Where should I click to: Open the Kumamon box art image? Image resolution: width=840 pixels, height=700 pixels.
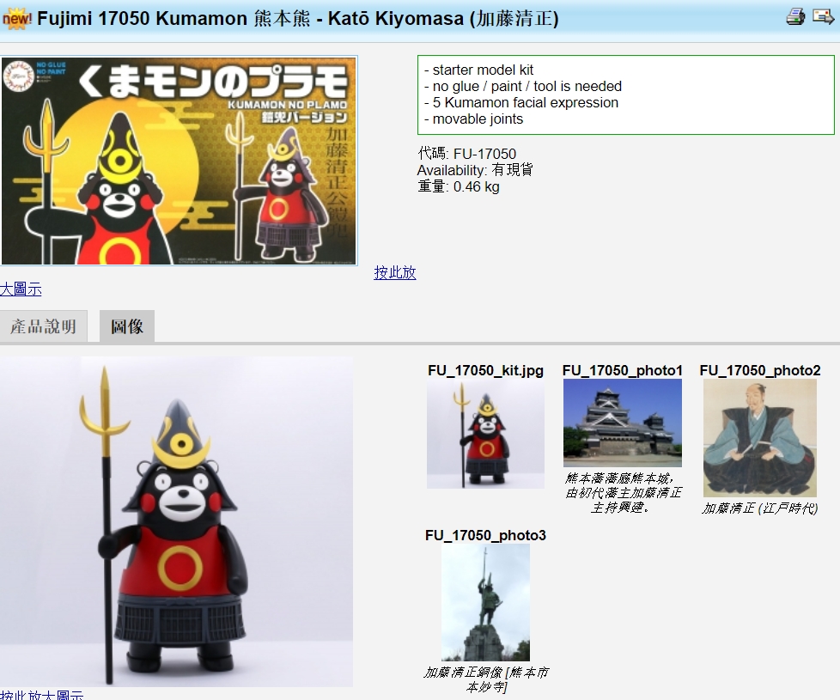pos(179,161)
